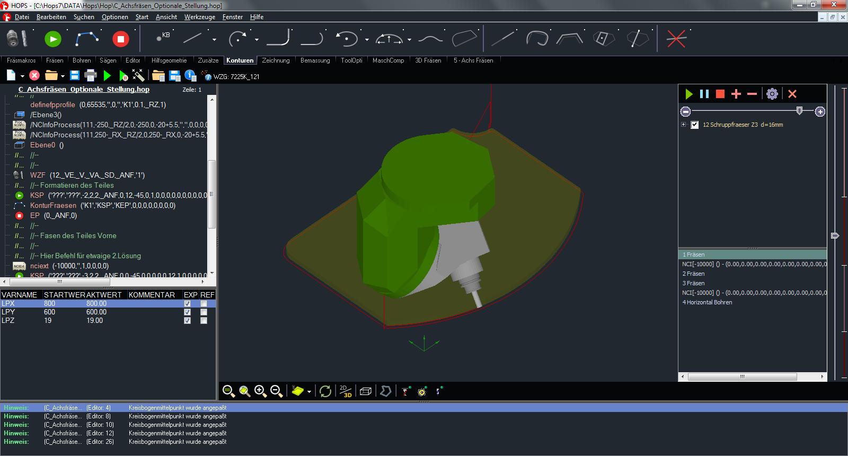Click the simulation settings gear icon
The width and height of the screenshot is (848, 456).
[x=772, y=94]
